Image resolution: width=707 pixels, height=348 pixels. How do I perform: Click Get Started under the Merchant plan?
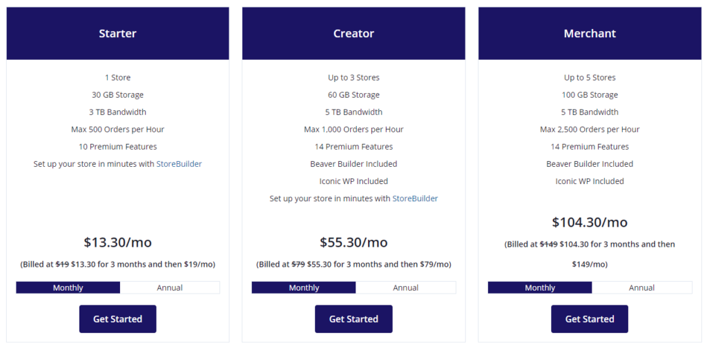coord(590,319)
